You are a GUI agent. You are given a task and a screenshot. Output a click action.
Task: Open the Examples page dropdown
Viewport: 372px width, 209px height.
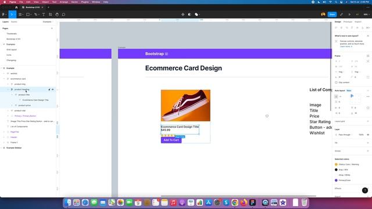click(48, 22)
